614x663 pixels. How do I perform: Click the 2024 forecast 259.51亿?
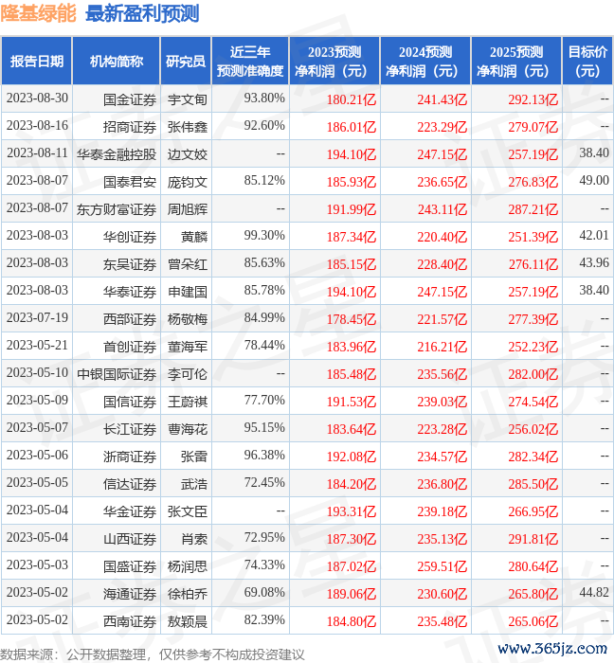coord(442,567)
